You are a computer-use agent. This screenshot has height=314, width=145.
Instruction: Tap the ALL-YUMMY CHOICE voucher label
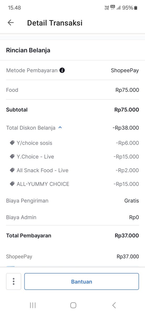pyautogui.click(x=43, y=184)
